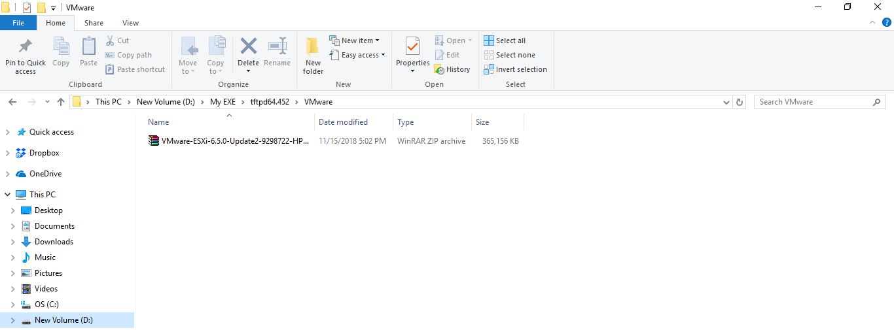Refresh the current folder view
Screen dimensions: 894x330
pyautogui.click(x=740, y=102)
